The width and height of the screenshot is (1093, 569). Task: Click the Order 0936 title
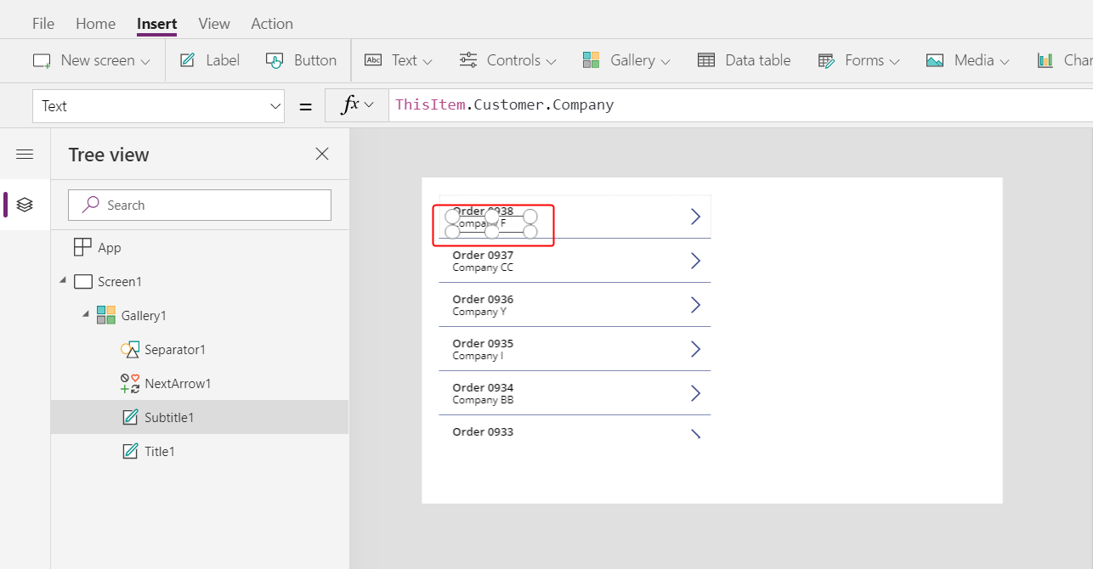(483, 299)
